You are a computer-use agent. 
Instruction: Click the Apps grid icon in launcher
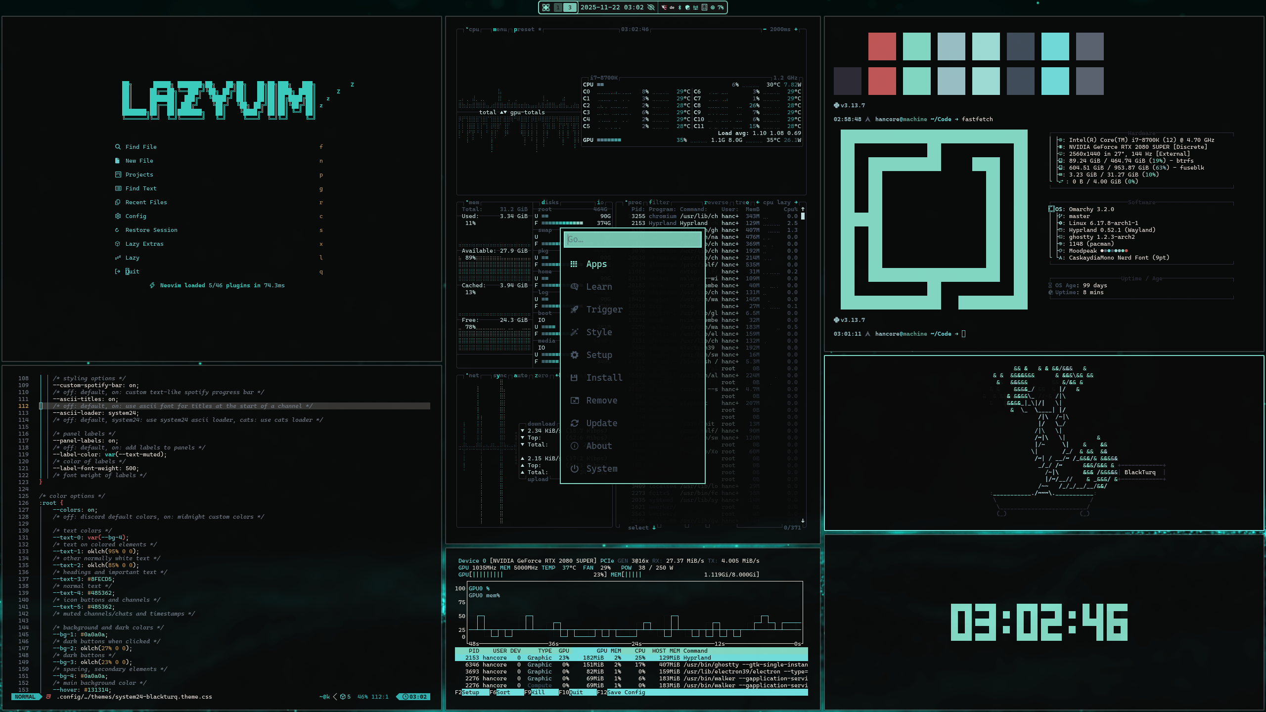(574, 264)
